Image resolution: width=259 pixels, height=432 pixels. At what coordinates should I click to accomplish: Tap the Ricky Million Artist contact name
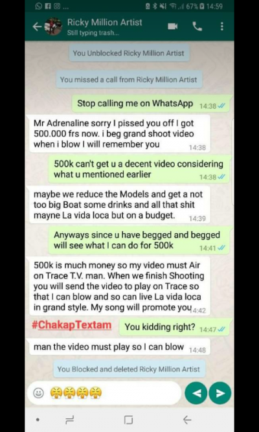coord(105,22)
